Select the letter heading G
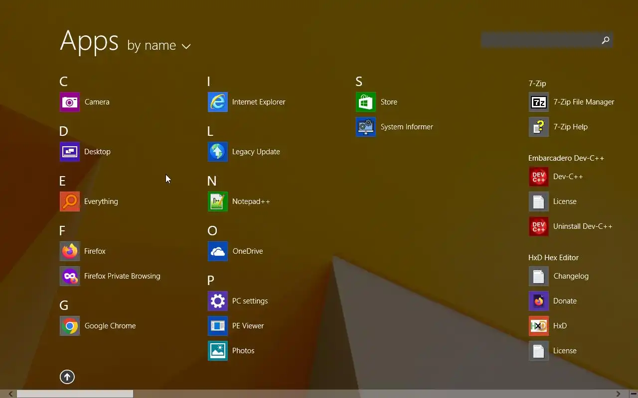 [64, 305]
